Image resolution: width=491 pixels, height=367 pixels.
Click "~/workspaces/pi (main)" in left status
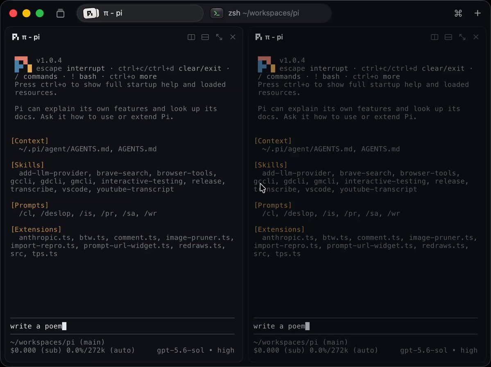coord(58,342)
